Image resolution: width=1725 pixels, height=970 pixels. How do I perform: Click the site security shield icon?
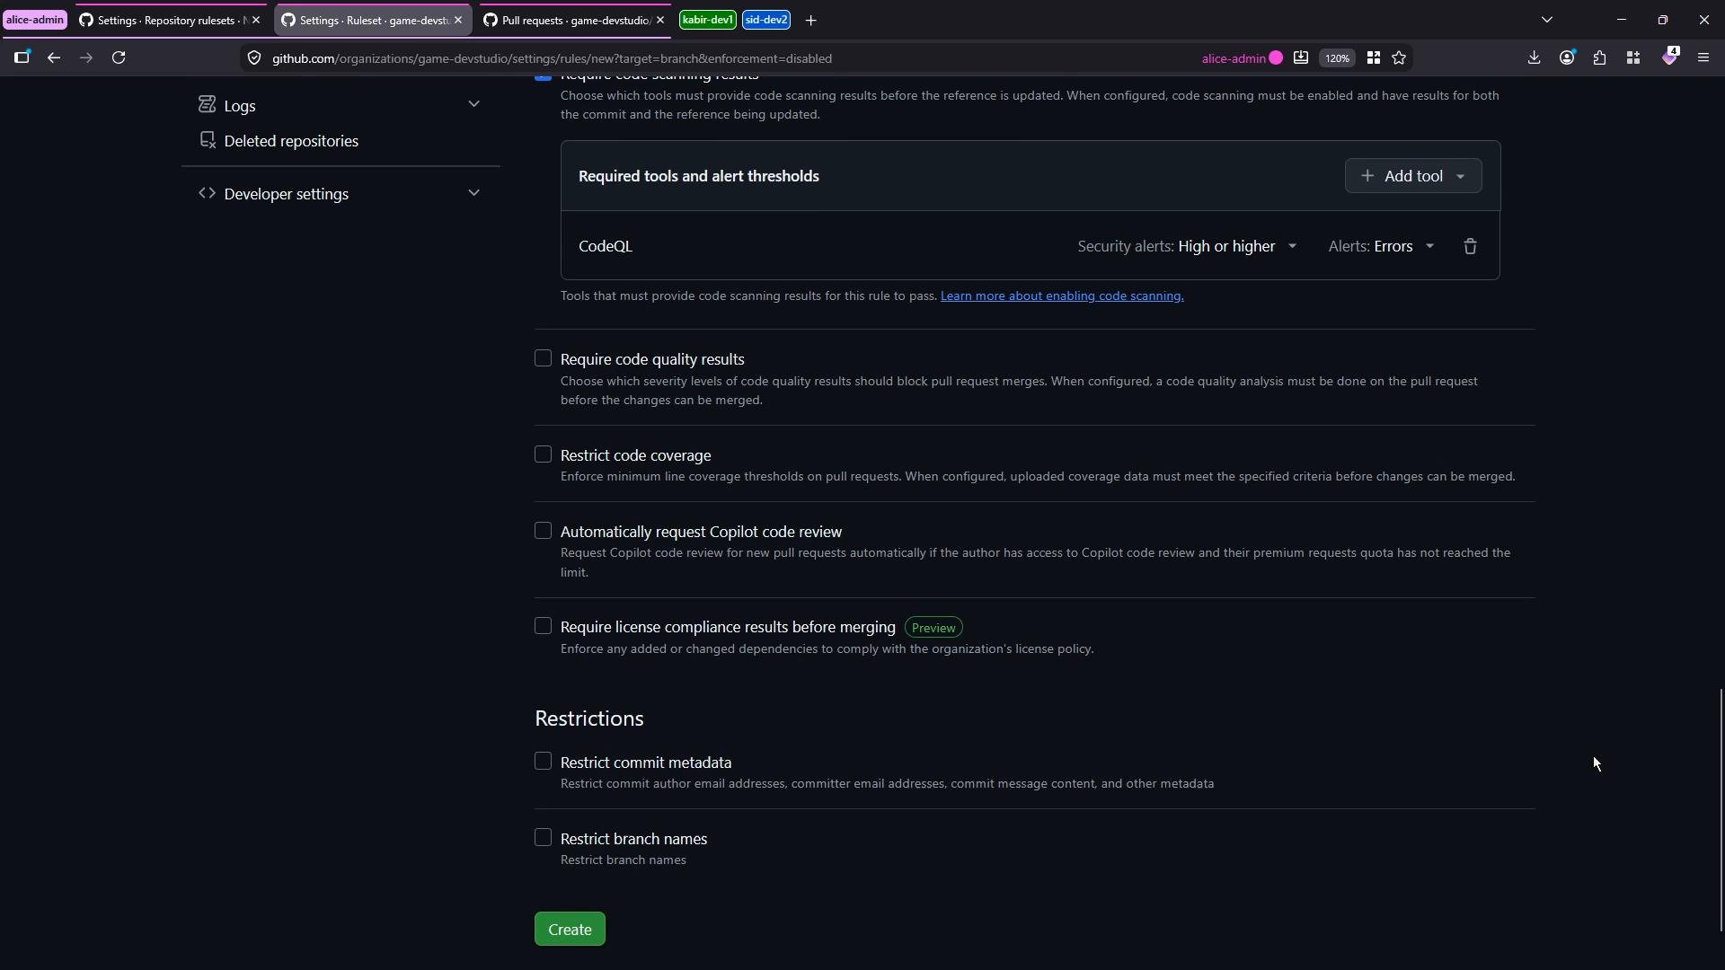(254, 58)
